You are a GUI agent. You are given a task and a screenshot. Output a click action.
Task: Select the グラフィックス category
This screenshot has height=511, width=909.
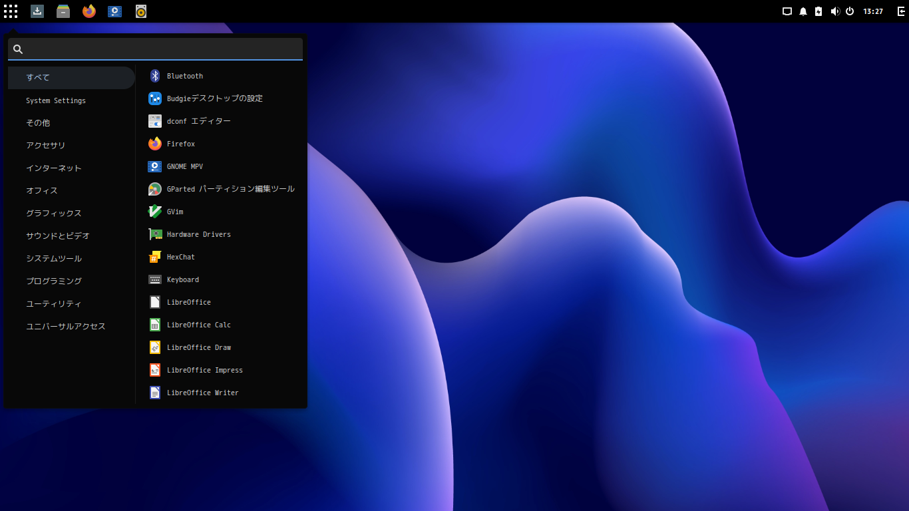pyautogui.click(x=72, y=214)
